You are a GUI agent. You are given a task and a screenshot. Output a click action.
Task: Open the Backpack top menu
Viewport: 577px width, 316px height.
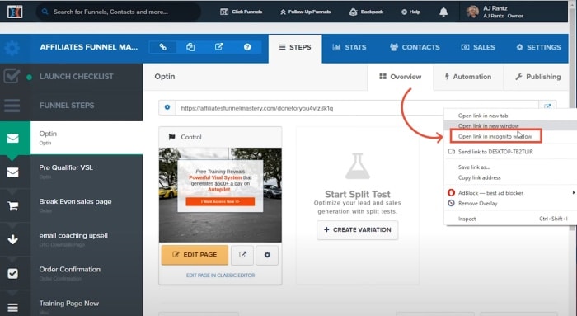pyautogui.click(x=366, y=12)
